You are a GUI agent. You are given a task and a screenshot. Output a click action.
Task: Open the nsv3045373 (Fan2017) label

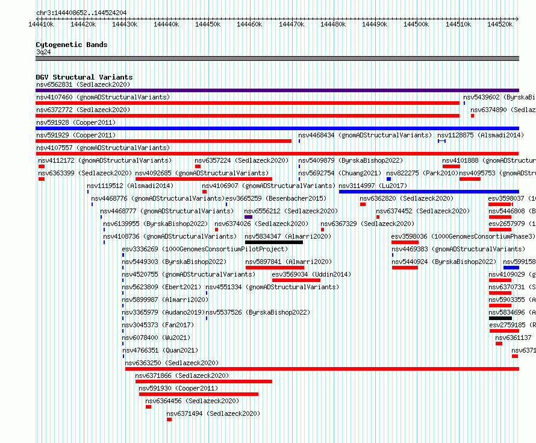(x=158, y=325)
